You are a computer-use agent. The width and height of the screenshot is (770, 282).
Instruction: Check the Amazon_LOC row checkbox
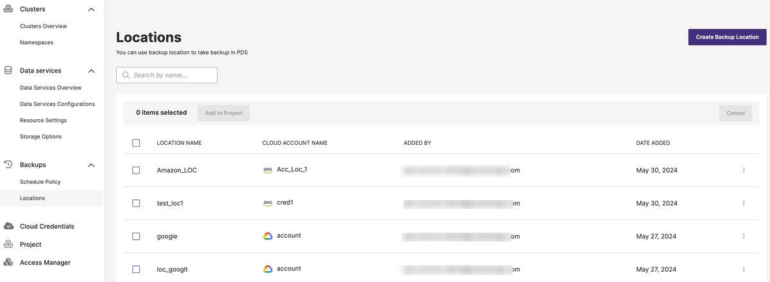coord(136,170)
